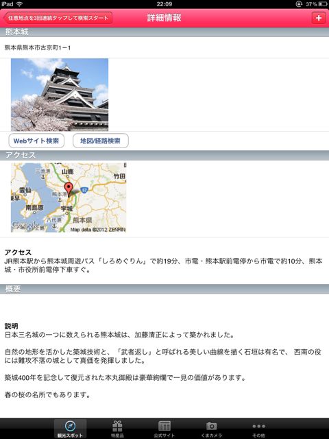The width and height of the screenshot is (329, 439).
Task: Switch to the 特産品 gift tab
Action: pos(117,429)
